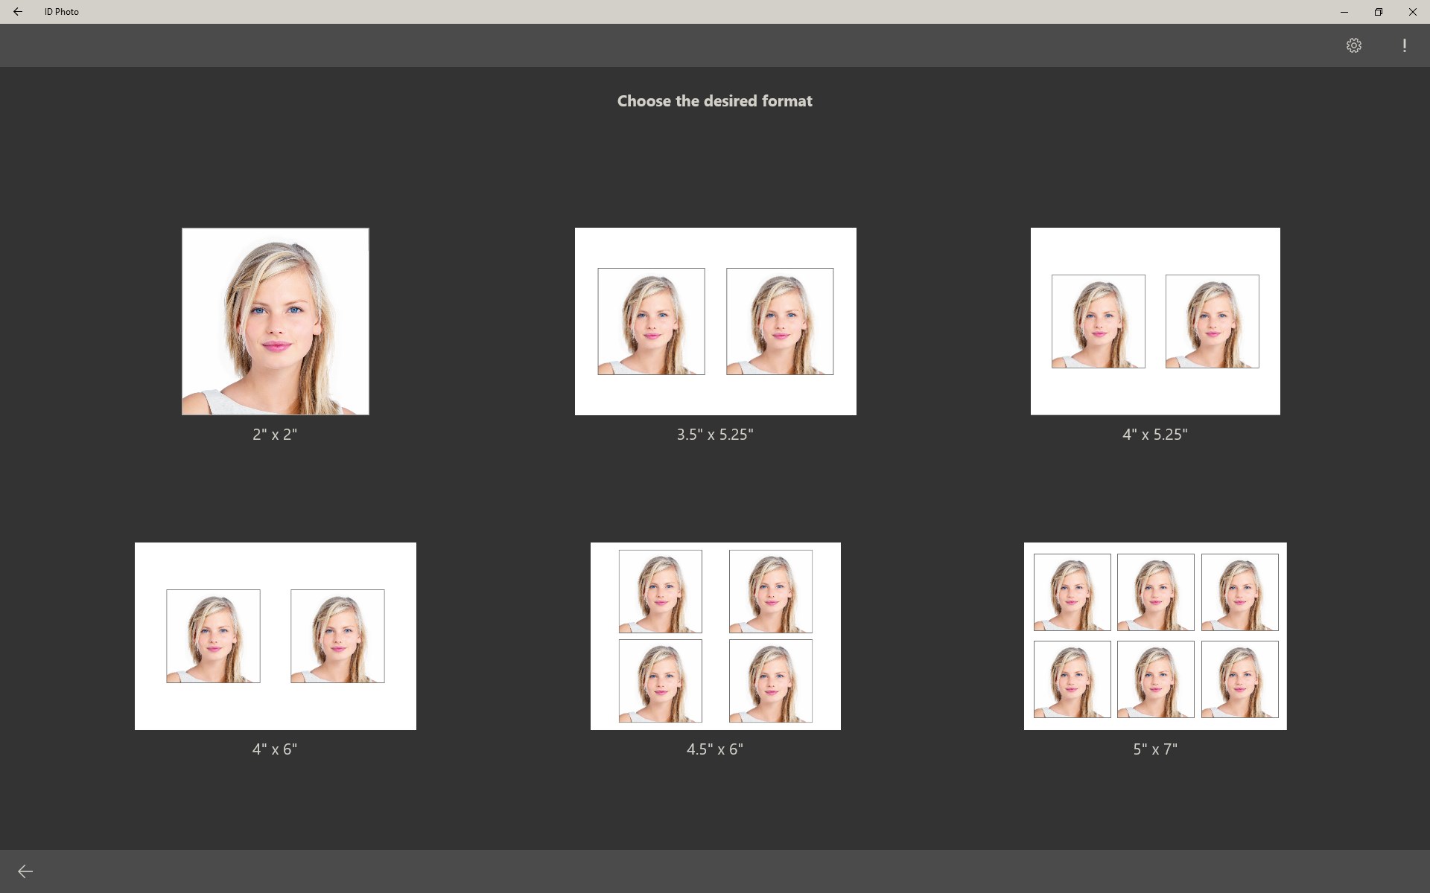1430x893 pixels.
Task: Select the 2" x 2" photo thumbnail
Action: click(275, 321)
